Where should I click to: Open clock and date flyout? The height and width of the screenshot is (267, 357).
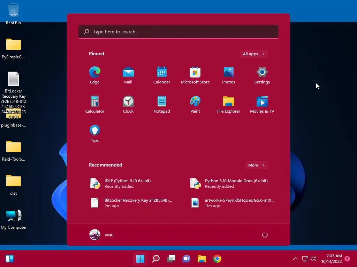pyautogui.click(x=332, y=259)
